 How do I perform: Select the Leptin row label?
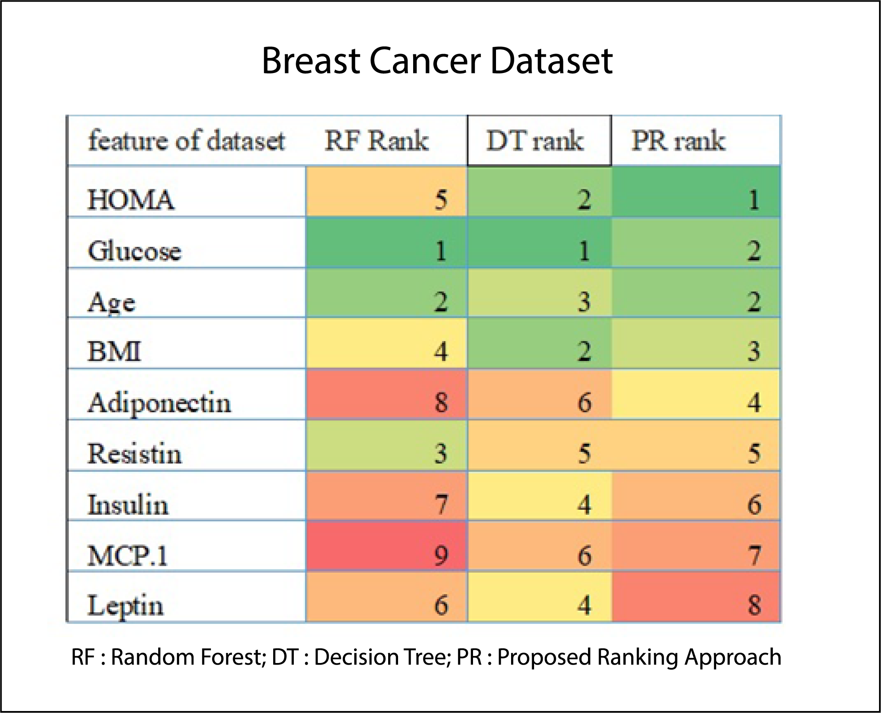point(126,605)
